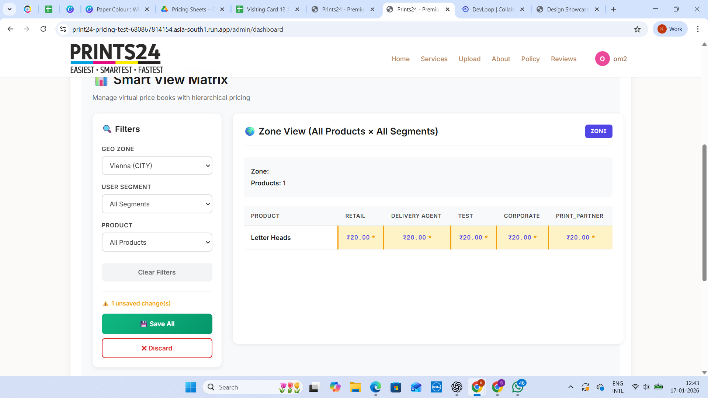
Task: Open WhatsApp from the taskbar
Action: pyautogui.click(x=518, y=387)
